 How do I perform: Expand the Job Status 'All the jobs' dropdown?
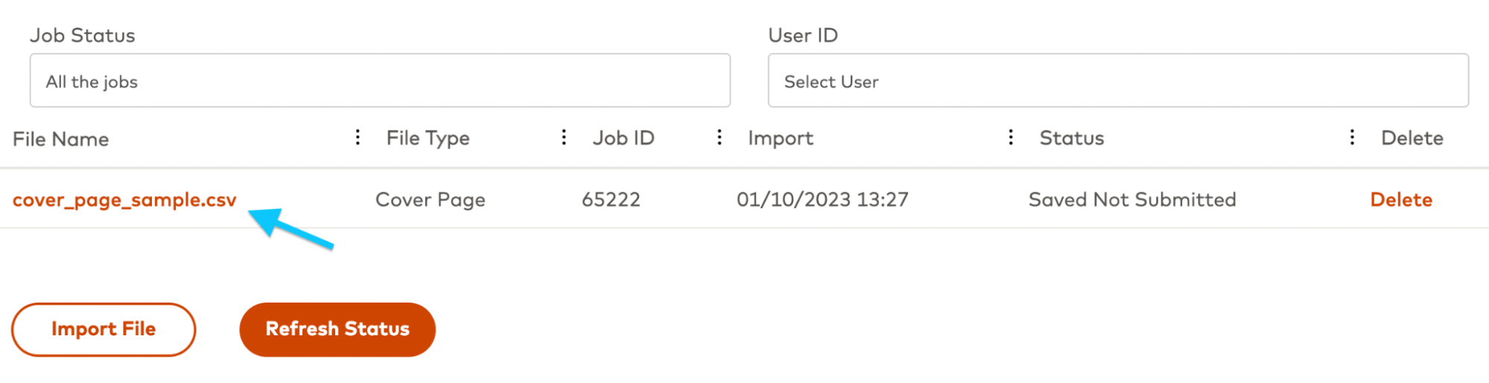tap(380, 80)
